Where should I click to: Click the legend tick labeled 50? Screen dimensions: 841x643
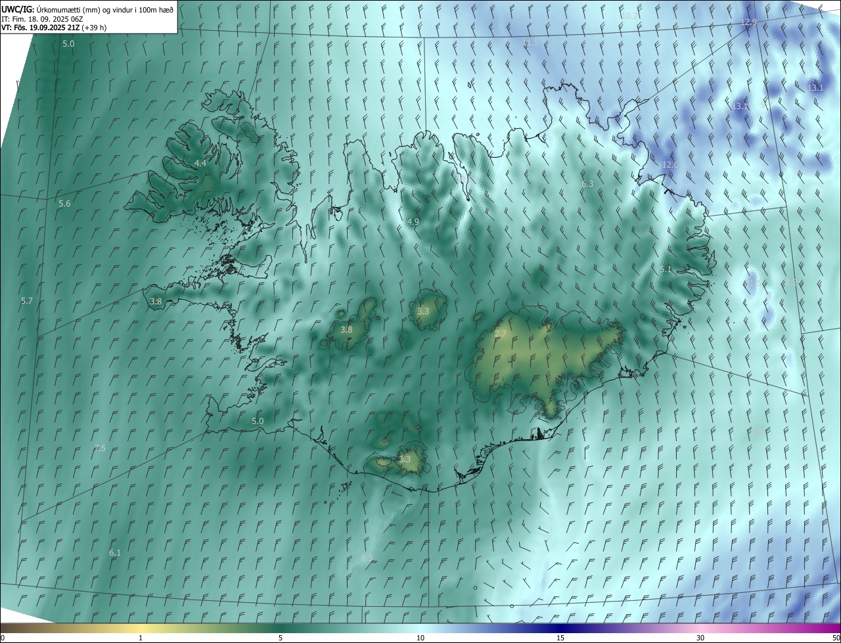click(836, 638)
